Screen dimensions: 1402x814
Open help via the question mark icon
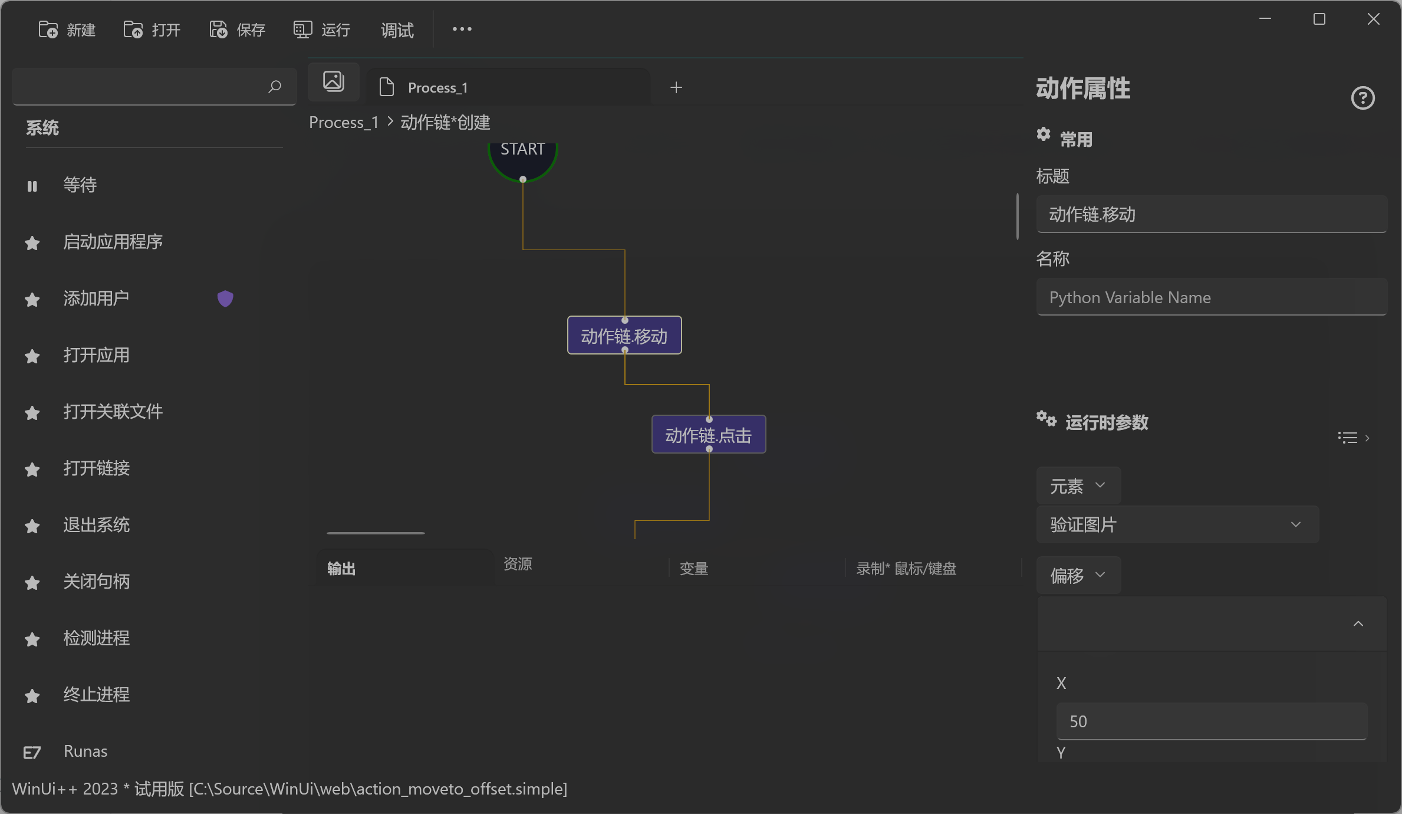[1362, 98]
